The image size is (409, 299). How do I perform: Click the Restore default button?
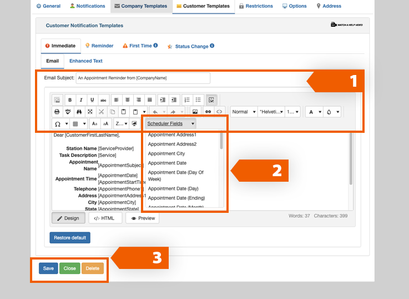[x=70, y=238]
